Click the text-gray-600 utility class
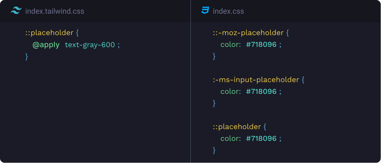Screen dimensions: 381x163 coord(90,45)
